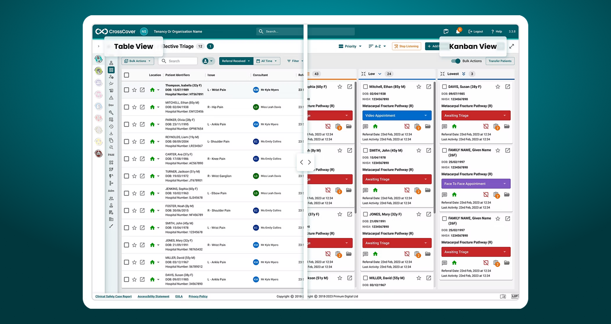611x324 pixels.
Task: Open the clipboard tasks icon in header
Action: [x=446, y=31]
